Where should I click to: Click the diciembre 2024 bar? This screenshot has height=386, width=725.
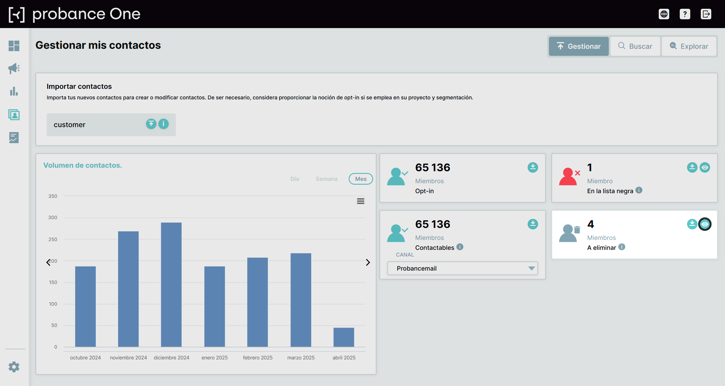point(171,285)
